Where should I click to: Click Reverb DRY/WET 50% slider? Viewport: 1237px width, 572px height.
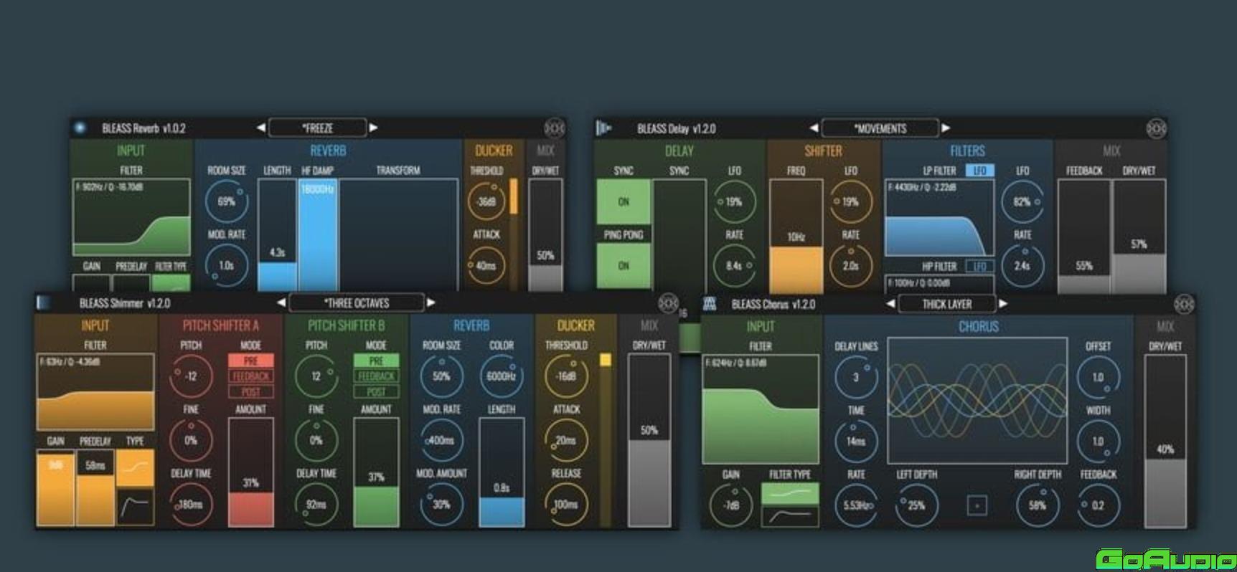coord(545,235)
